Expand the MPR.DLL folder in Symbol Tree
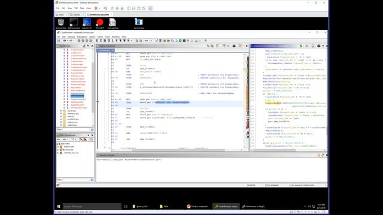The width and height of the screenshot is (383, 215). click(x=61, y=116)
